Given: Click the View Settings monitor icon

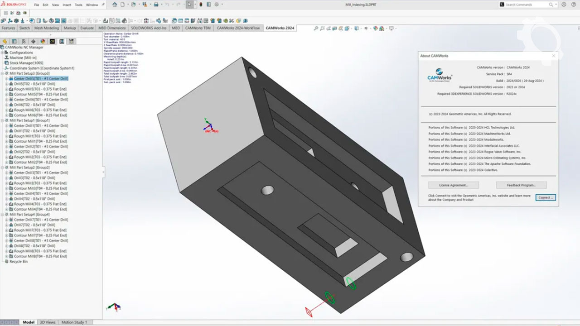Looking at the screenshot, I should tap(391, 28).
